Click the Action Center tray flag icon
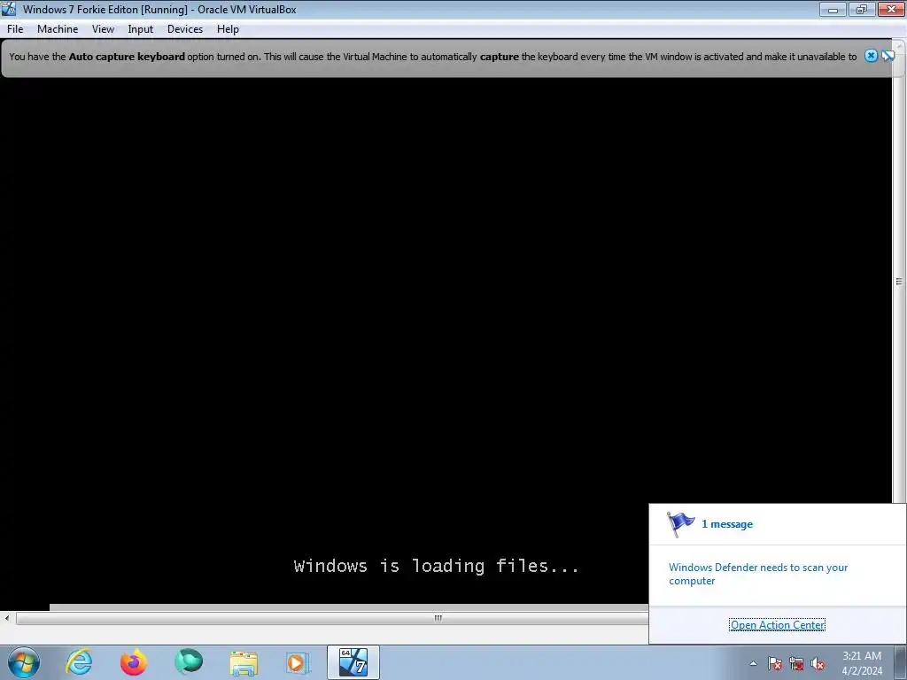 (x=775, y=663)
